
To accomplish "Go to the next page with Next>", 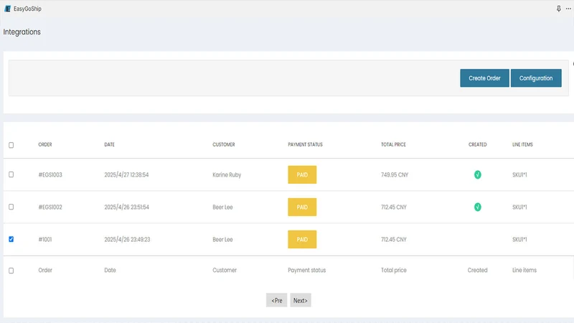I will 301,300.
